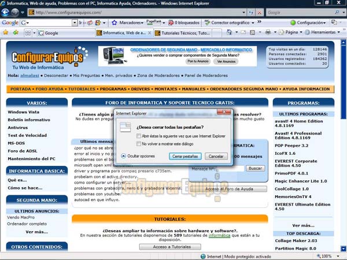Viewport: 347px width, 260px height.
Task: Open the Quick Tabs grid view
Action: coord(28,33)
